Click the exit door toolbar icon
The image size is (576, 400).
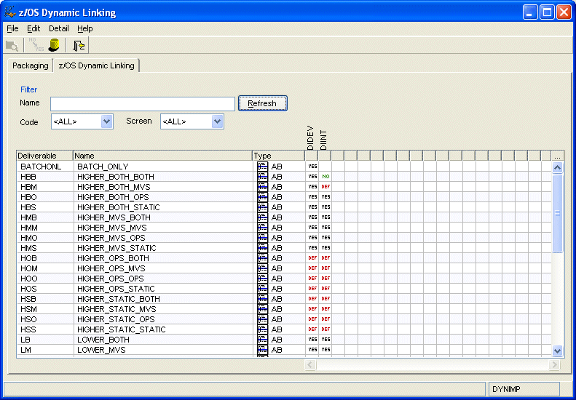click(x=79, y=46)
